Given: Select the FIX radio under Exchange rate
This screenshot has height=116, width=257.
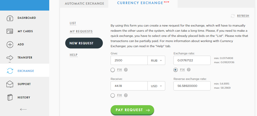Looking at the screenshot, I should point(176,70).
